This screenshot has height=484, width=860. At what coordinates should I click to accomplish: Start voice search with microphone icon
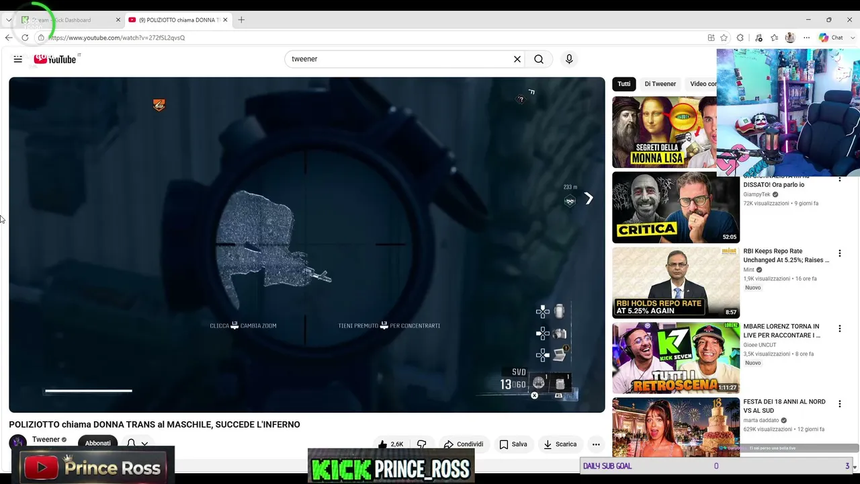tap(569, 59)
